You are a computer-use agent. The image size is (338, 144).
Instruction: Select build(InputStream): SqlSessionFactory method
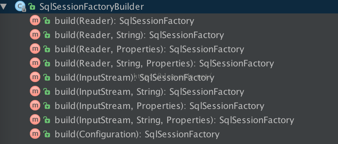pos(134,78)
